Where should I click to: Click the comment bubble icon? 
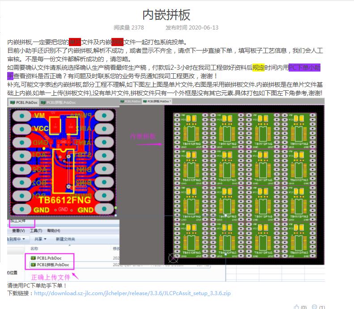pos(315,307)
